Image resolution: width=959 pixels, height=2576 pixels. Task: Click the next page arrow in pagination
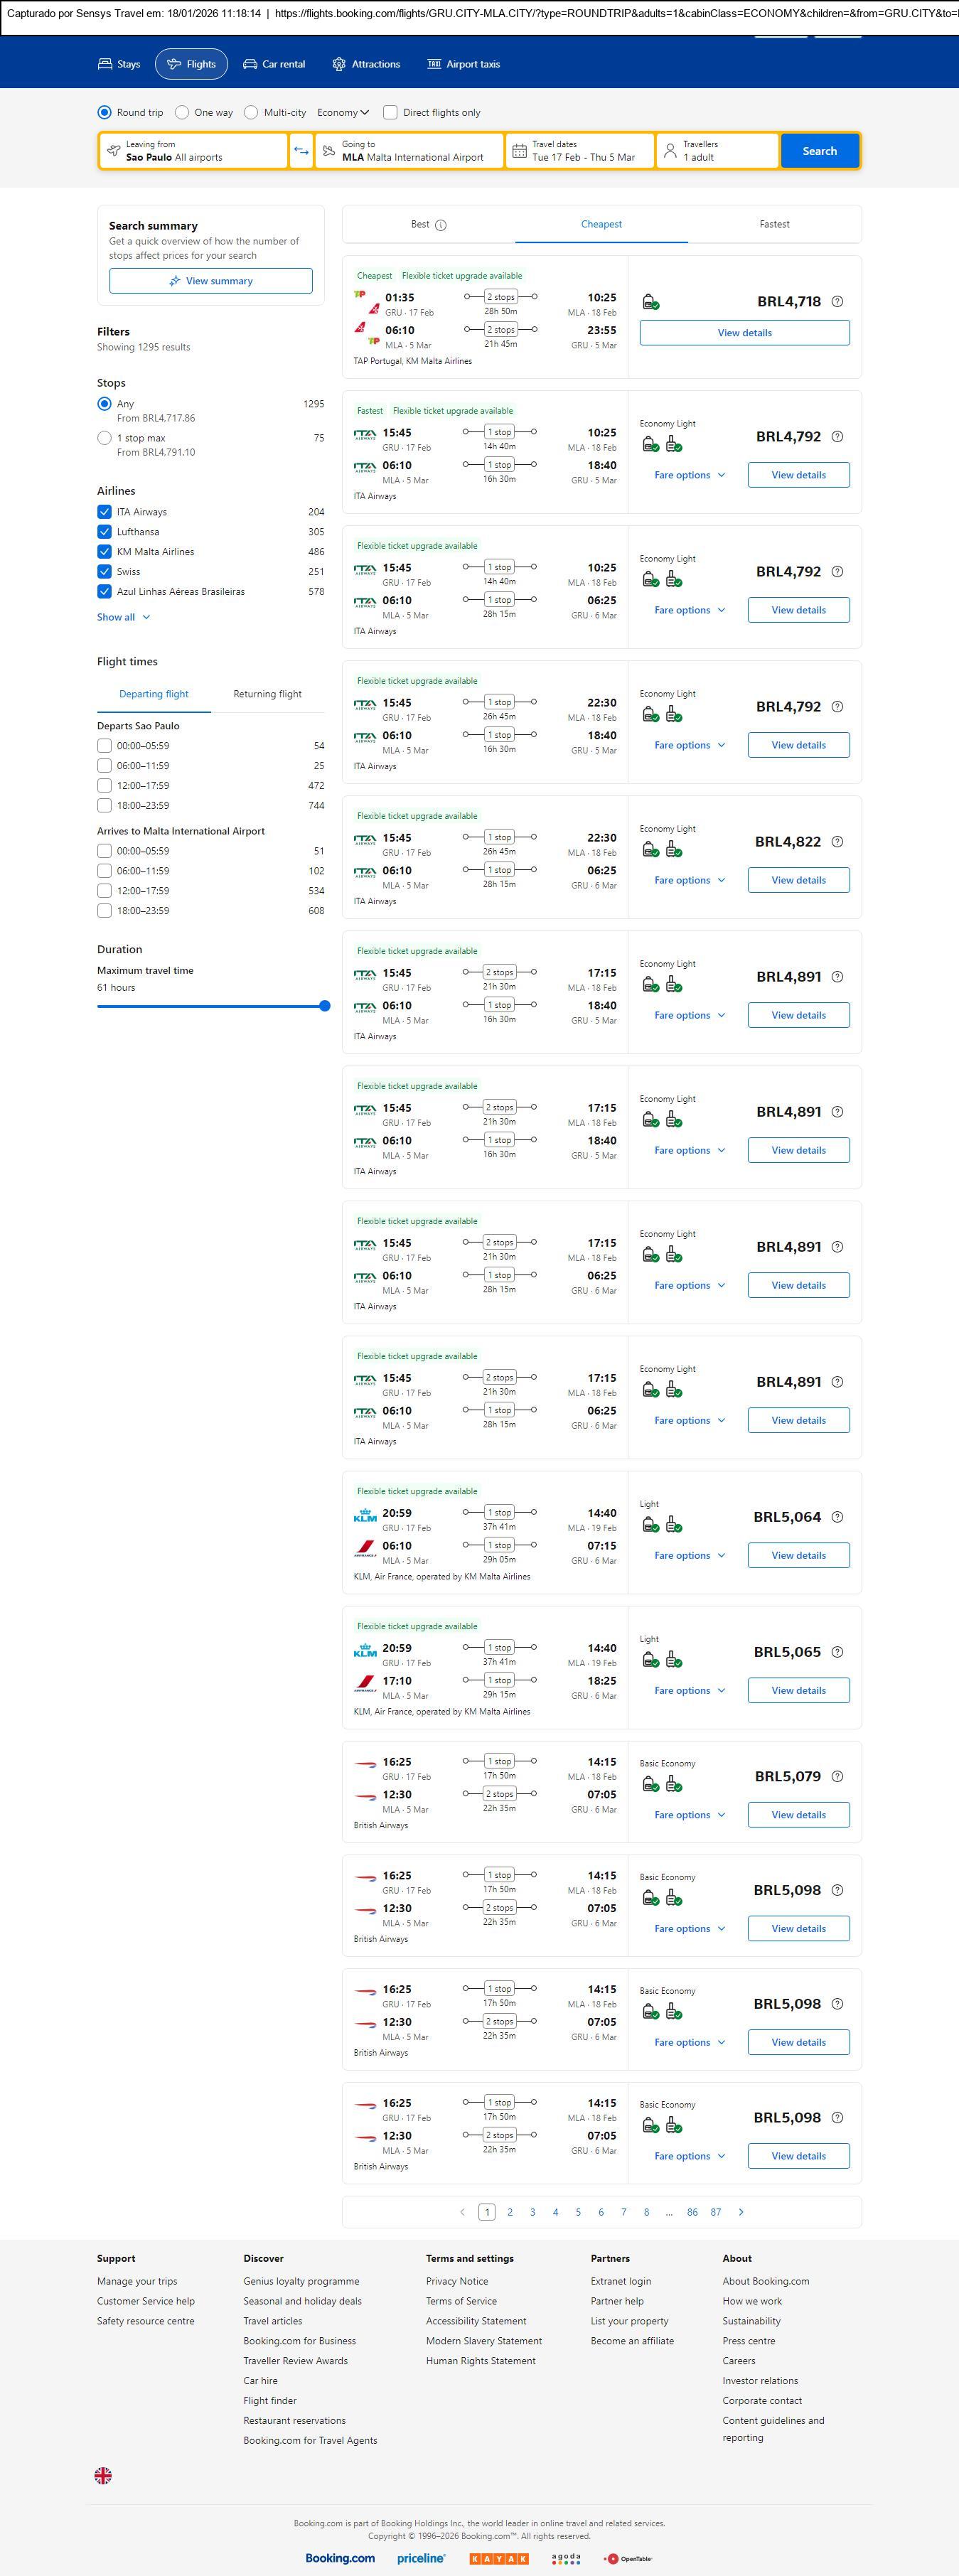(x=740, y=2212)
